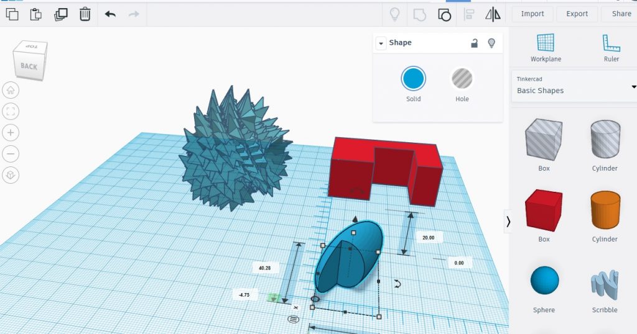Edit the 0.00 elevation value

pos(459,263)
